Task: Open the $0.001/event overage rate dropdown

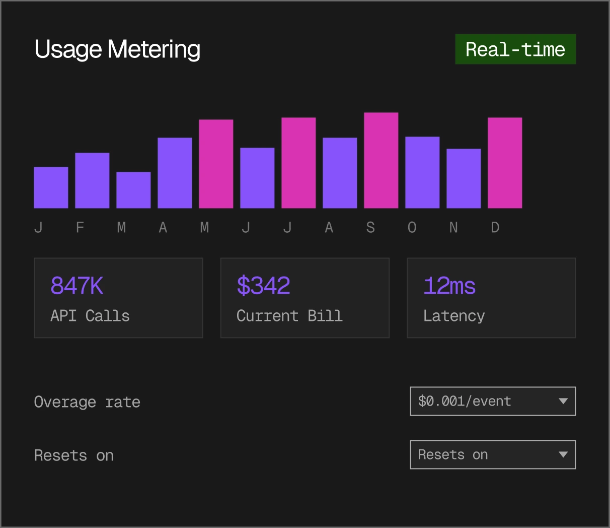Action: [493, 401]
